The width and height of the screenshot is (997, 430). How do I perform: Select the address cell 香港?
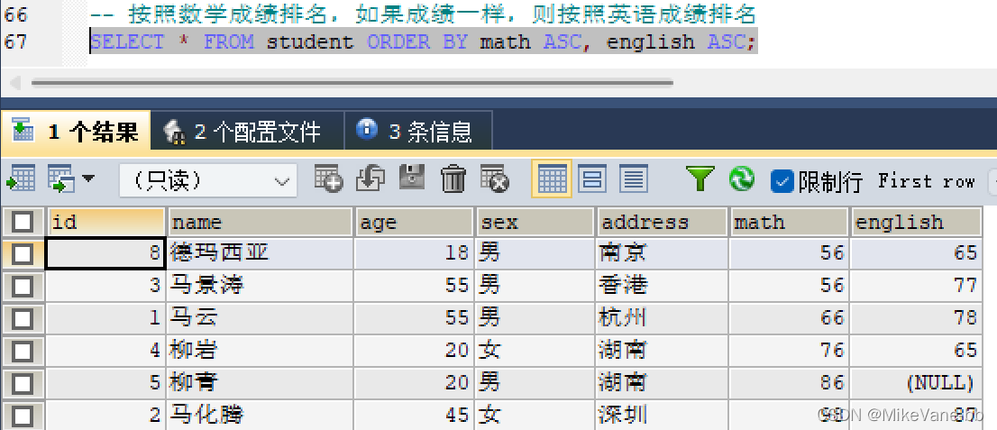click(662, 286)
